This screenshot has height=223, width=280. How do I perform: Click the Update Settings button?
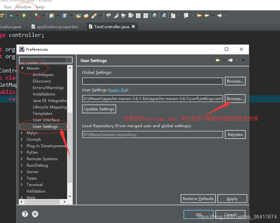click(99, 109)
